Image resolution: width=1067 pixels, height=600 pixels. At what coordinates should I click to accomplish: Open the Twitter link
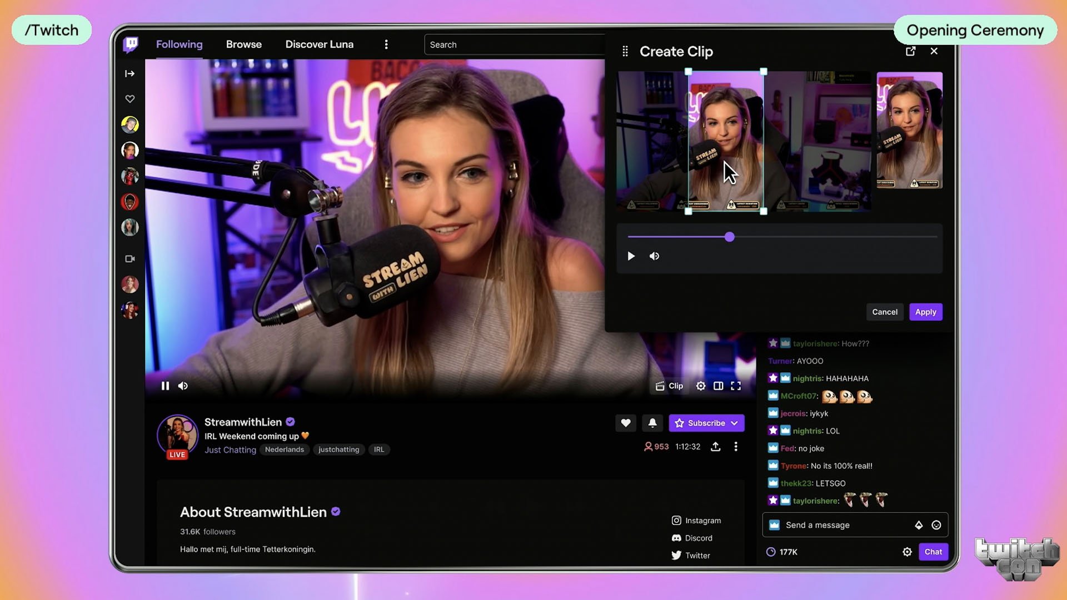pyautogui.click(x=691, y=556)
